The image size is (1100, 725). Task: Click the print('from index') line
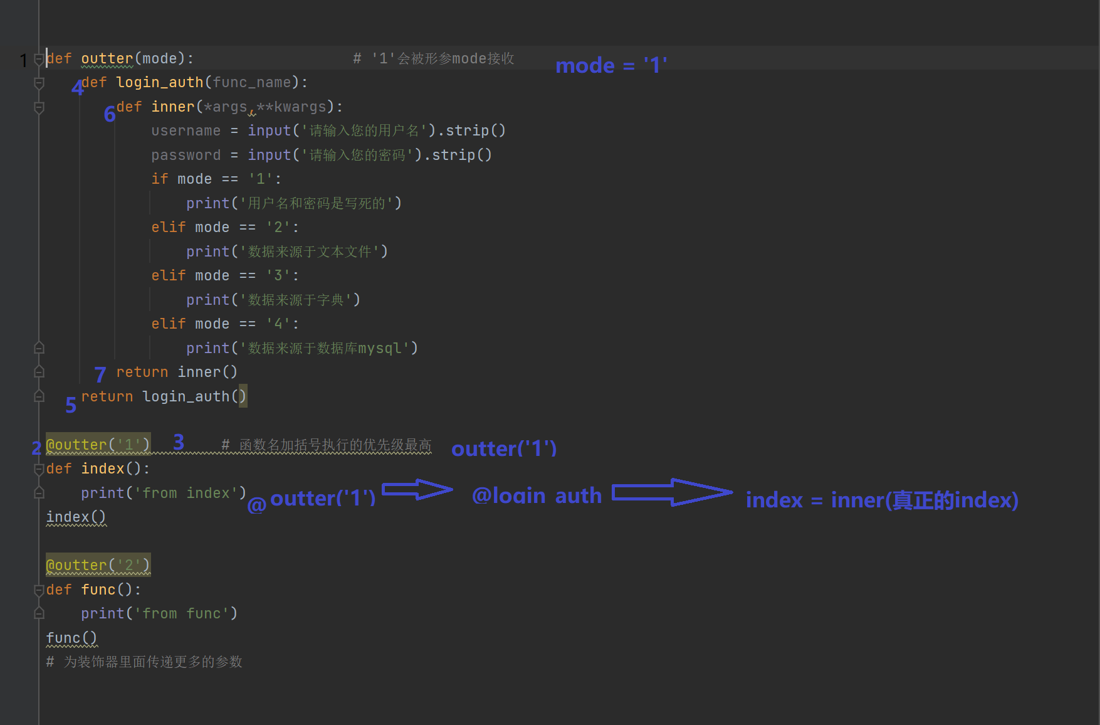pos(164,493)
